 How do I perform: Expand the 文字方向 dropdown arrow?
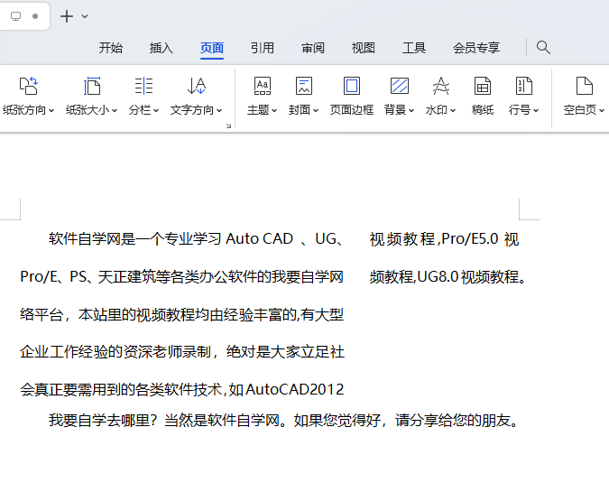pos(219,110)
